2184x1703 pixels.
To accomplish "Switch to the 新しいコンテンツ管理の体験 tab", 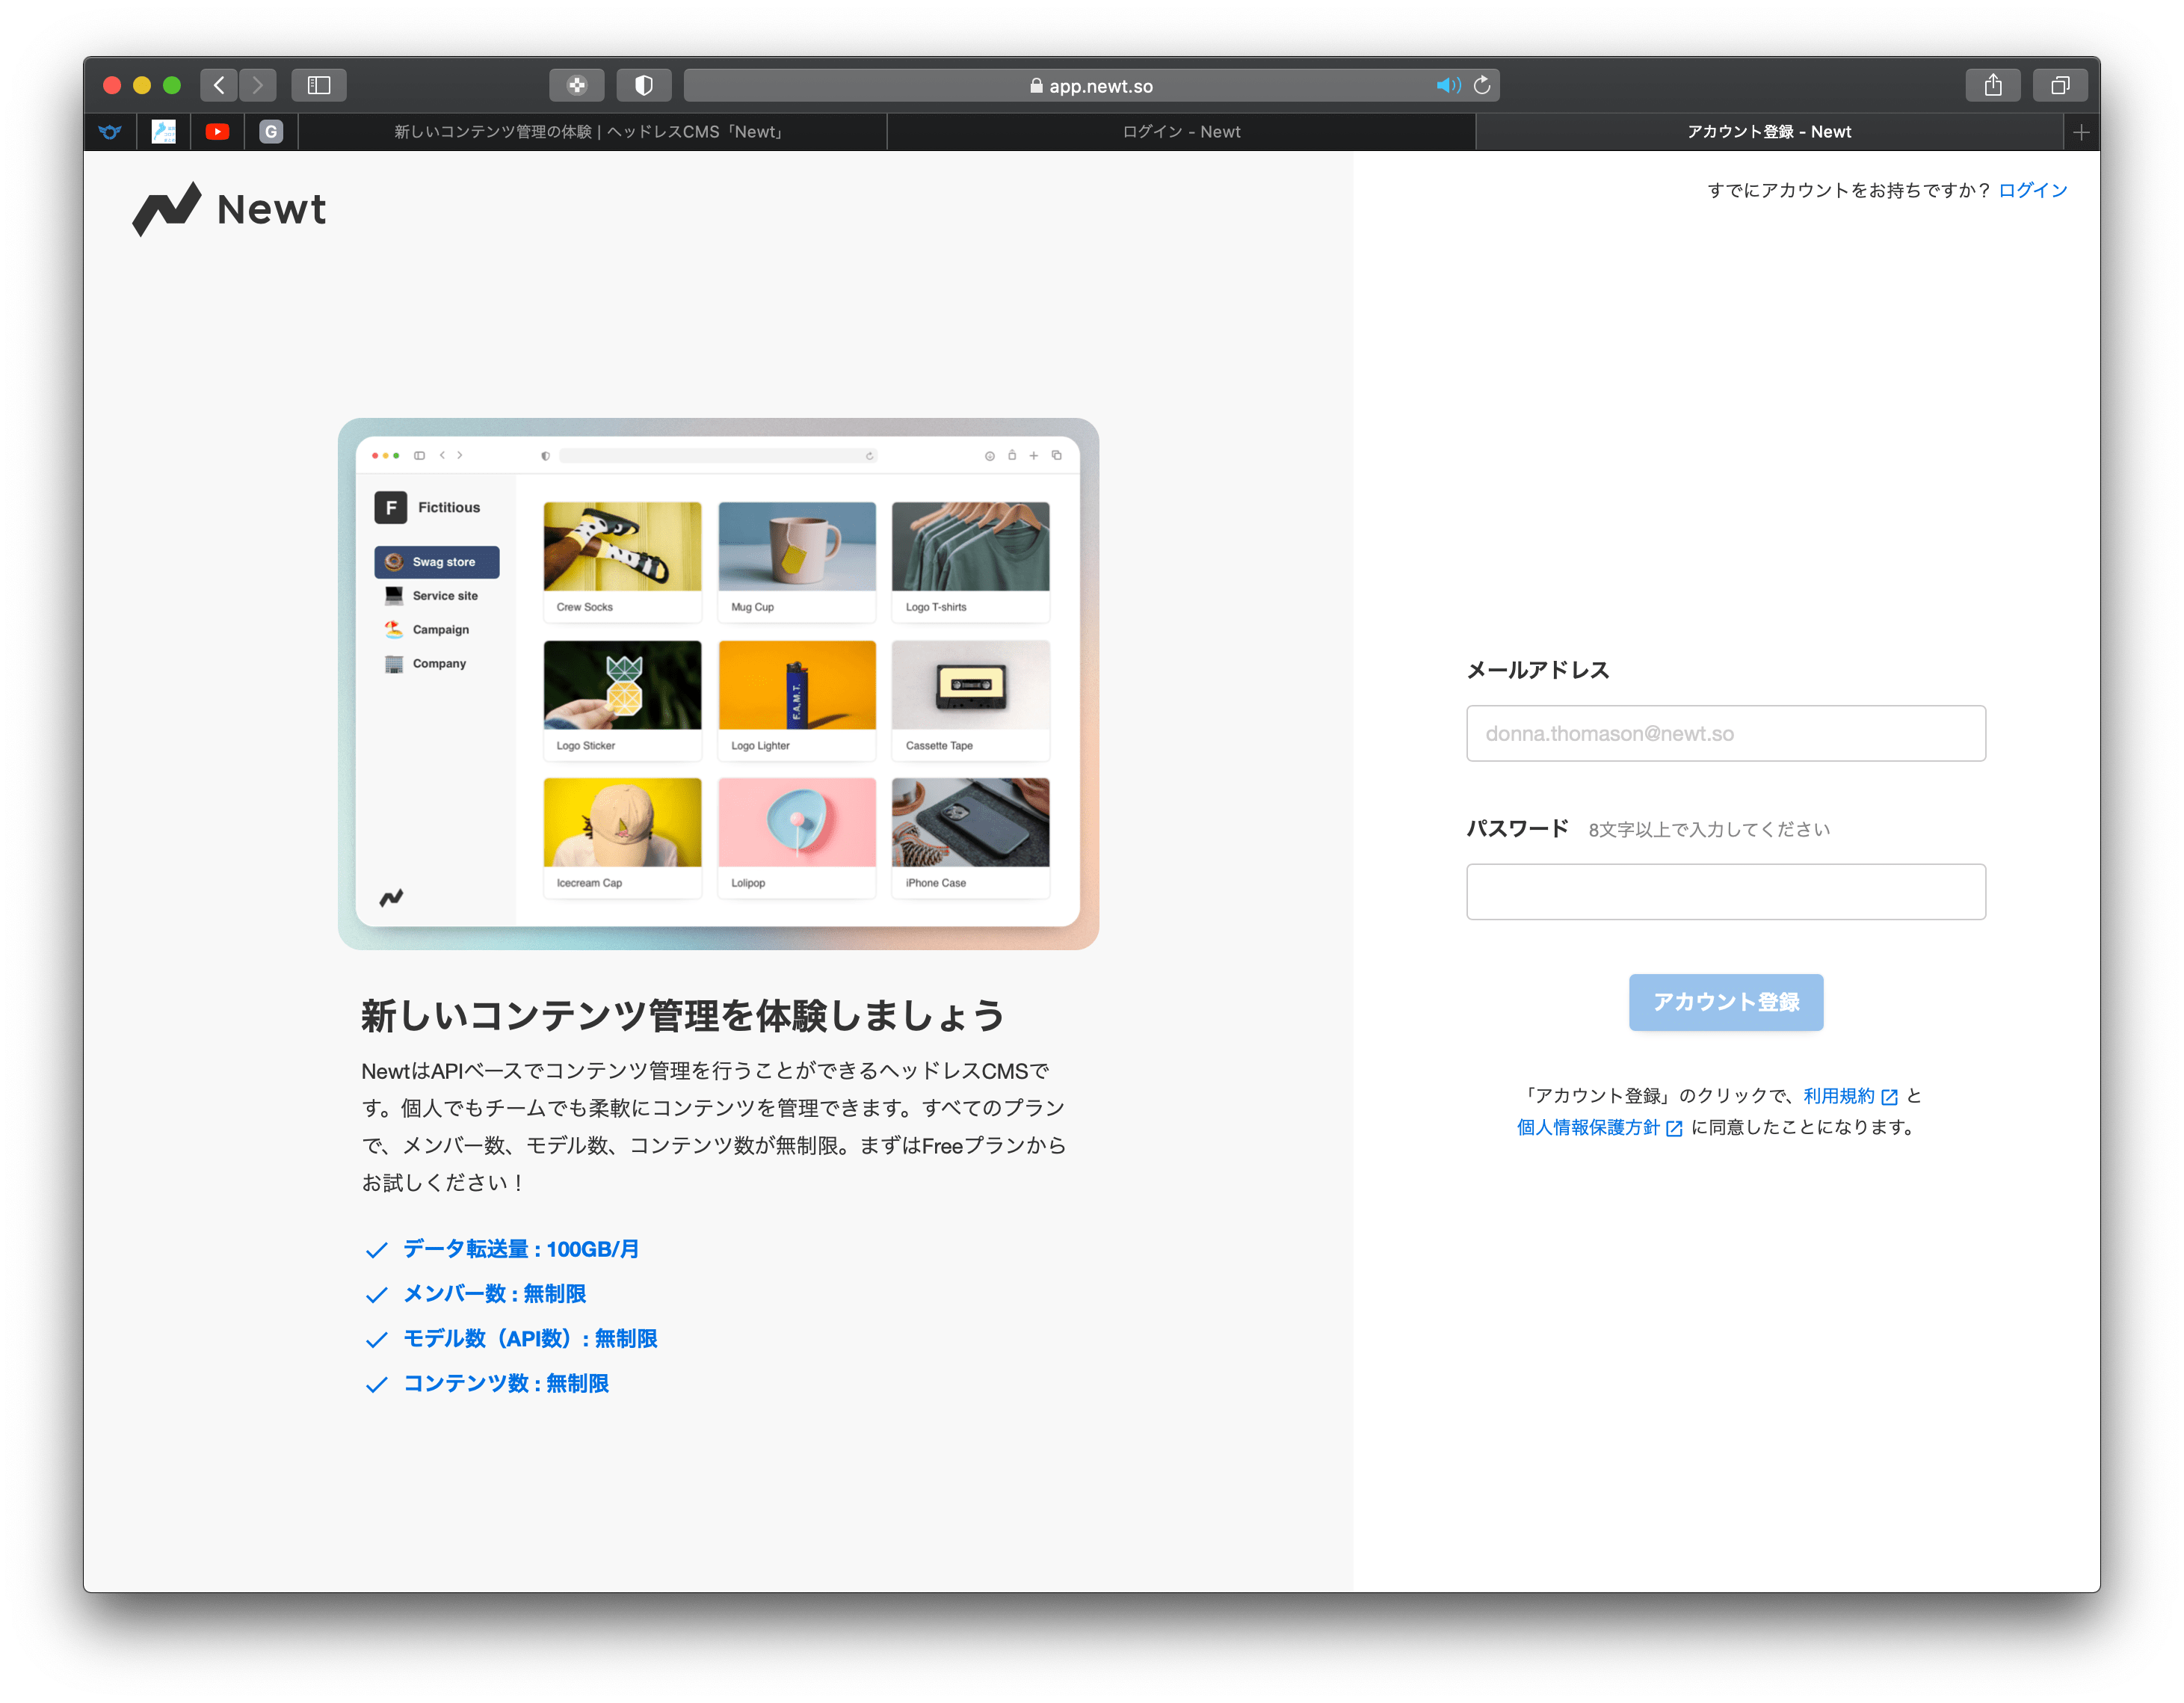I will click(x=592, y=132).
